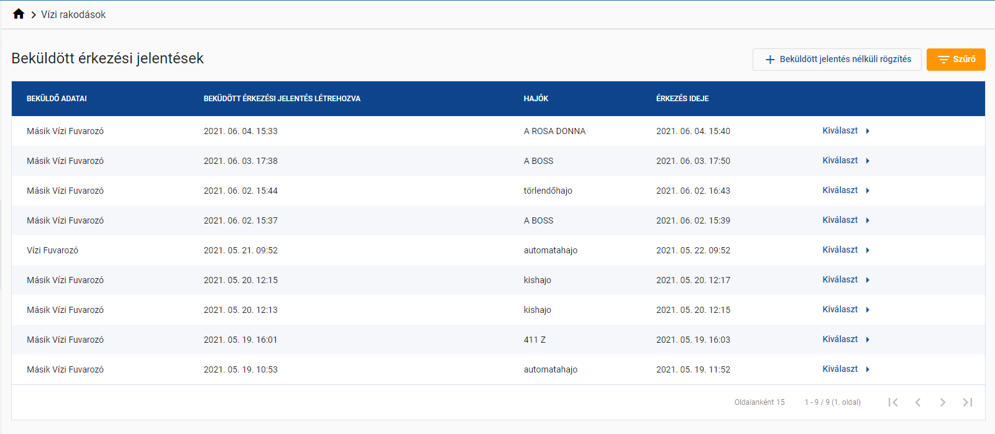
Task: Sort by Érkezés ideje column header
Action: coord(682,99)
